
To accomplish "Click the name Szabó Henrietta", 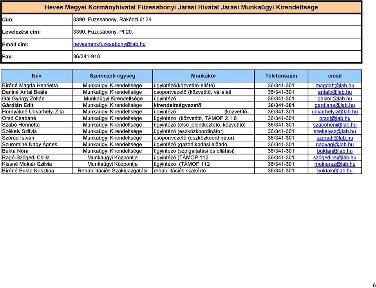I will (21, 125).
